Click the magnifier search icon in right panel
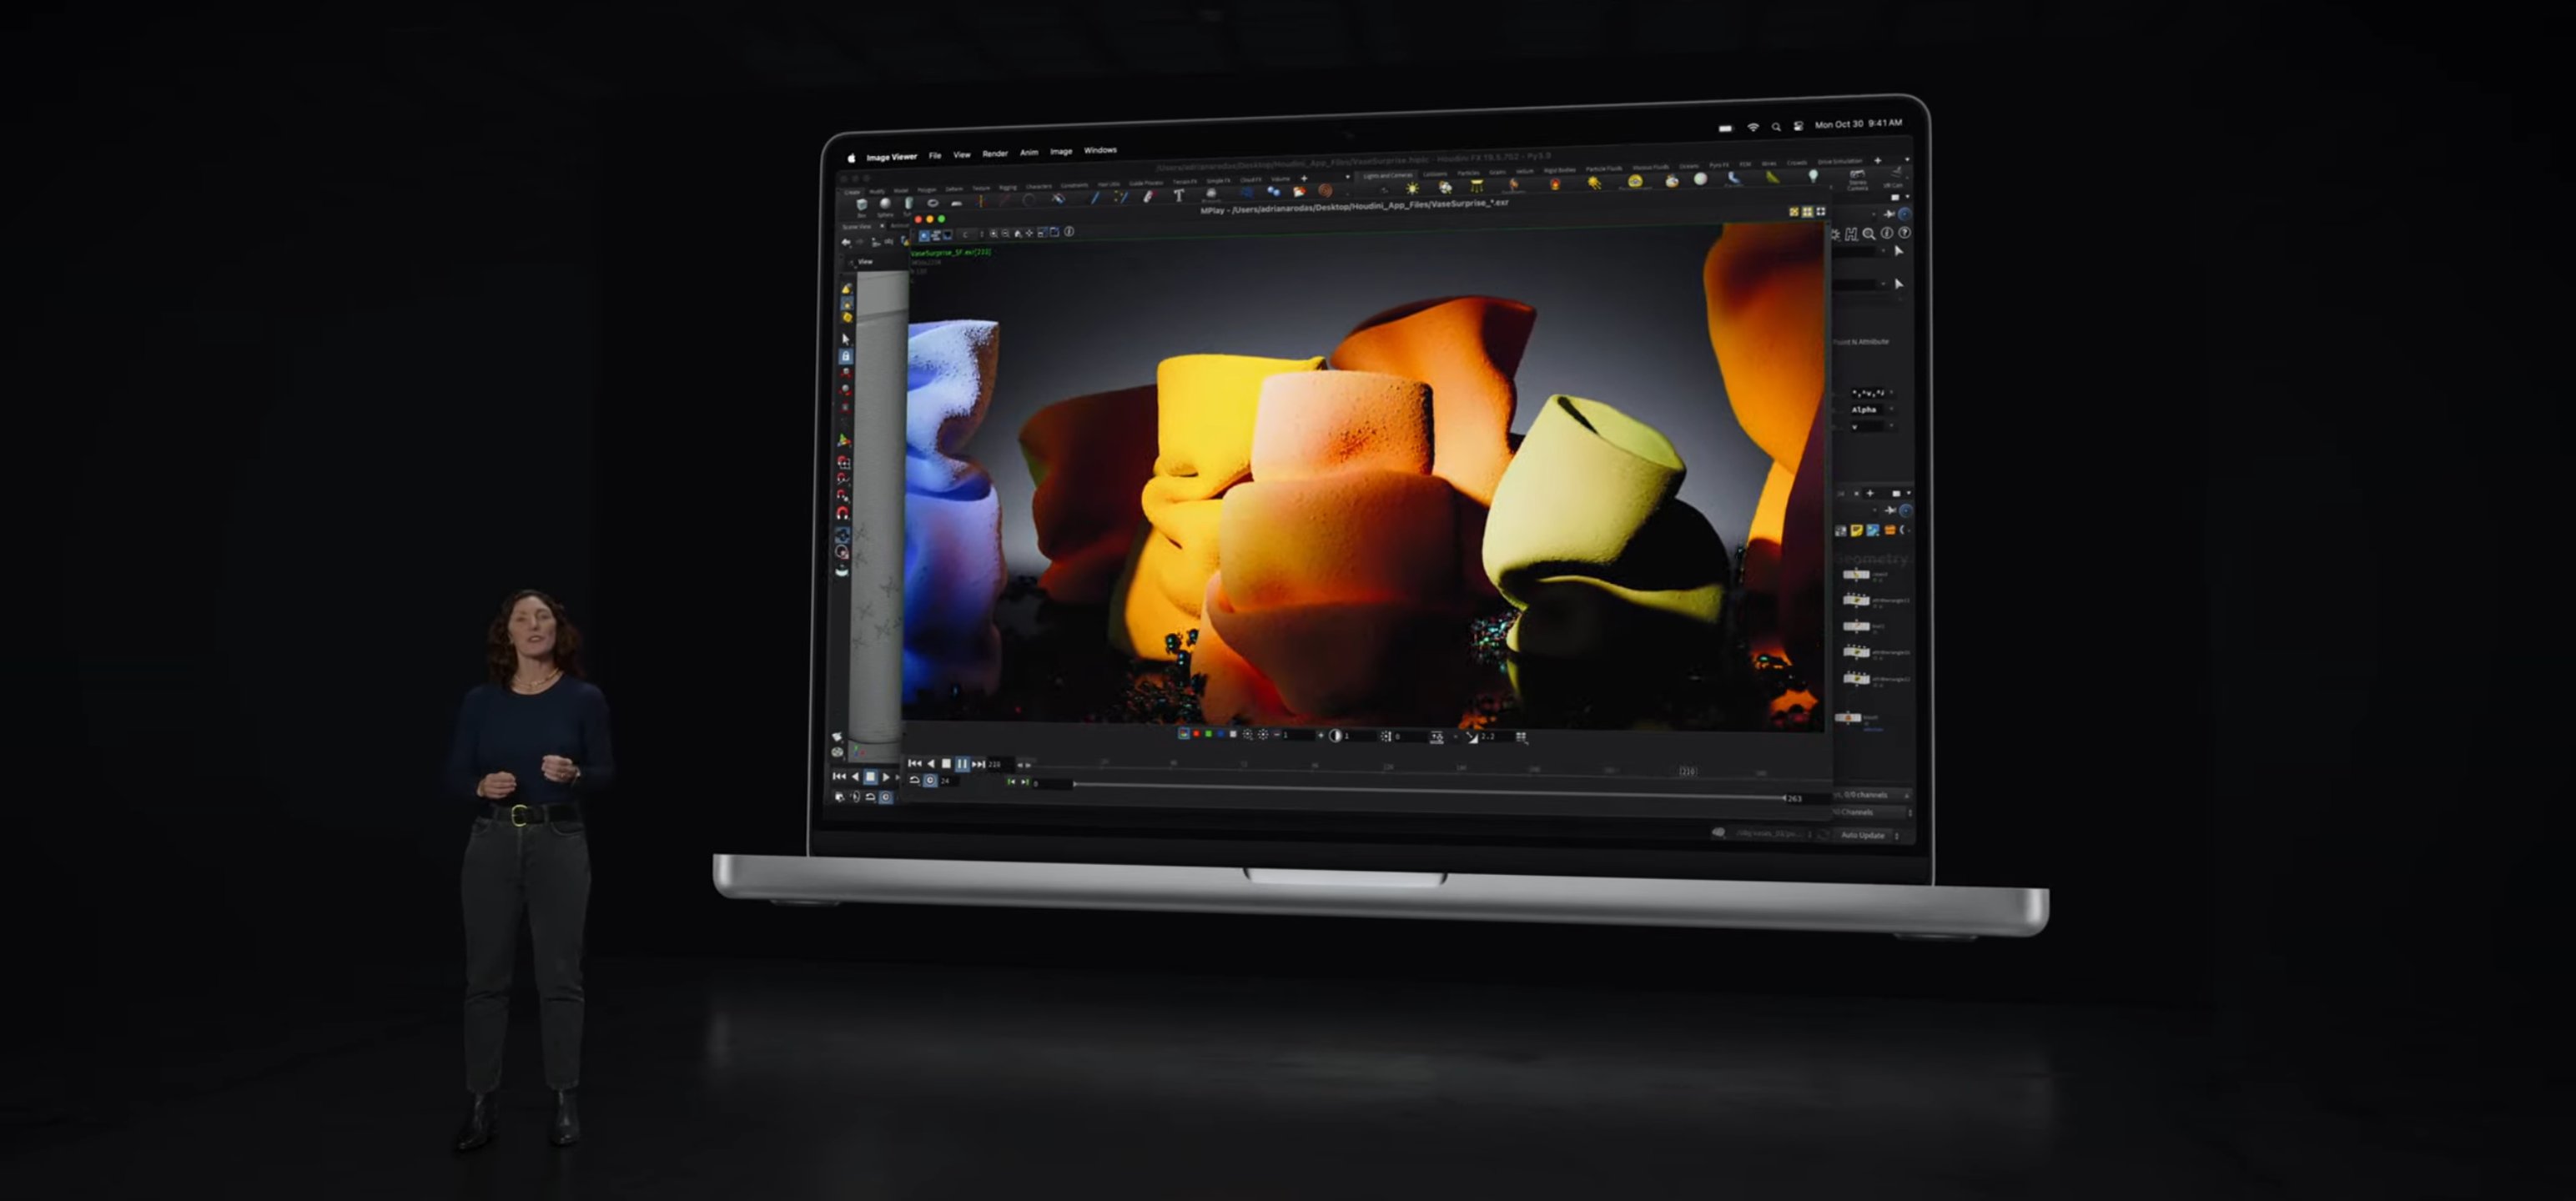Screen dimensions: 2576x1201 click(1868, 234)
